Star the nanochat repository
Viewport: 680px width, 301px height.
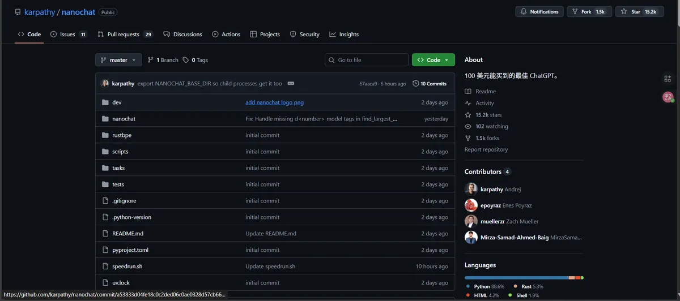(x=639, y=12)
